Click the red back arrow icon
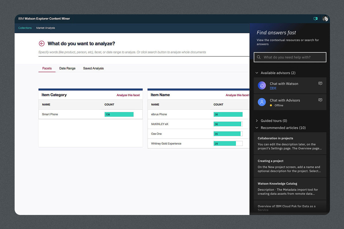 (42, 44)
